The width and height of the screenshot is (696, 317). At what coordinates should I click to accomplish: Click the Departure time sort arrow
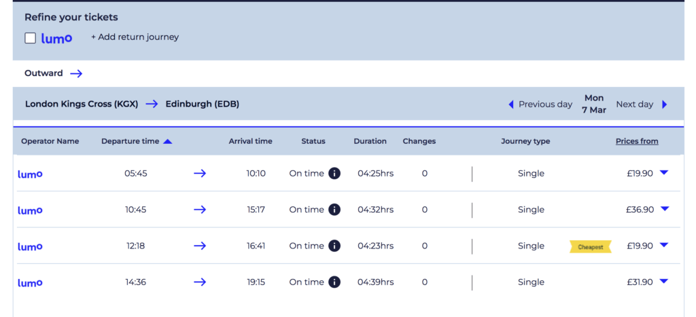point(168,141)
